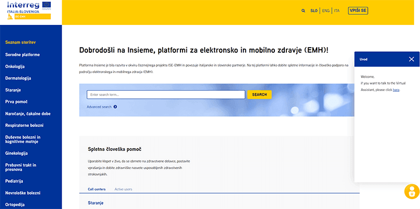
Task: Click the 'here' link in assistant panel
Action: 396,90
